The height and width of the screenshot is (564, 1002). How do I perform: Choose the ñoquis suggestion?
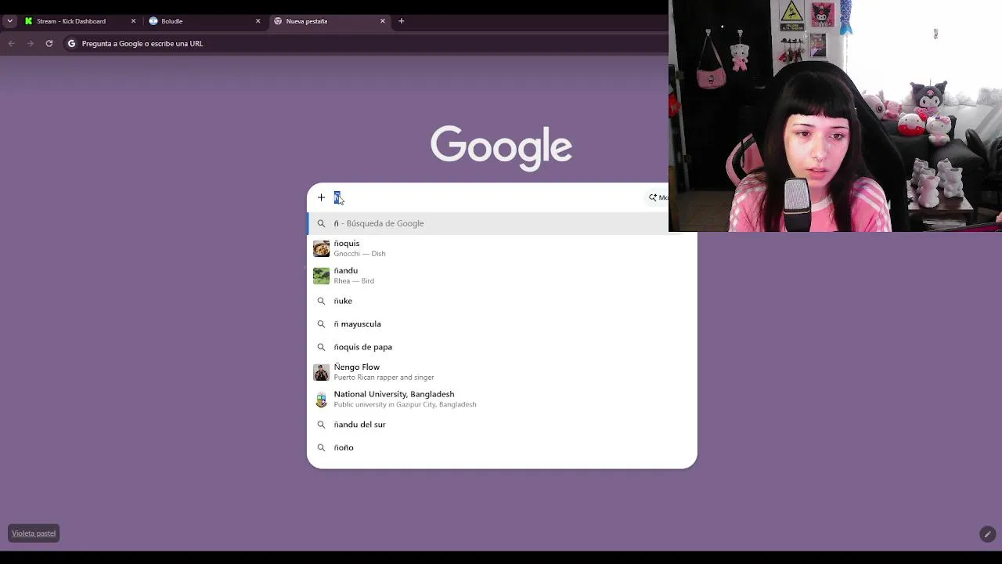tap(502, 248)
